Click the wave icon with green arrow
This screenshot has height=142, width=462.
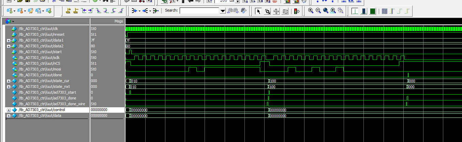coord(49,11)
